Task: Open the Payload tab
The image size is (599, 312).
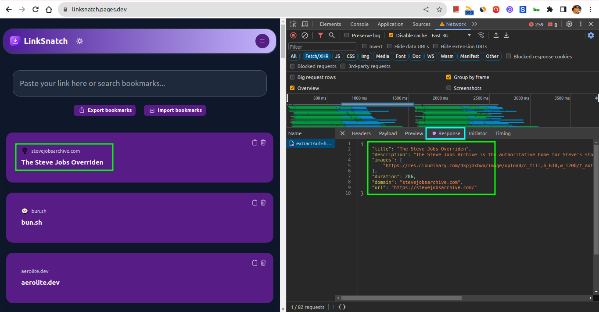Action: 388,133
